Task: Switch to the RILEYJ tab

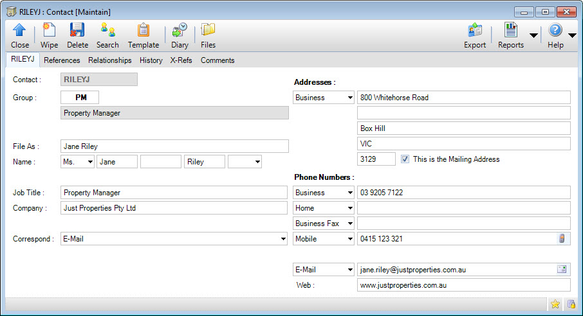Action: [23, 60]
